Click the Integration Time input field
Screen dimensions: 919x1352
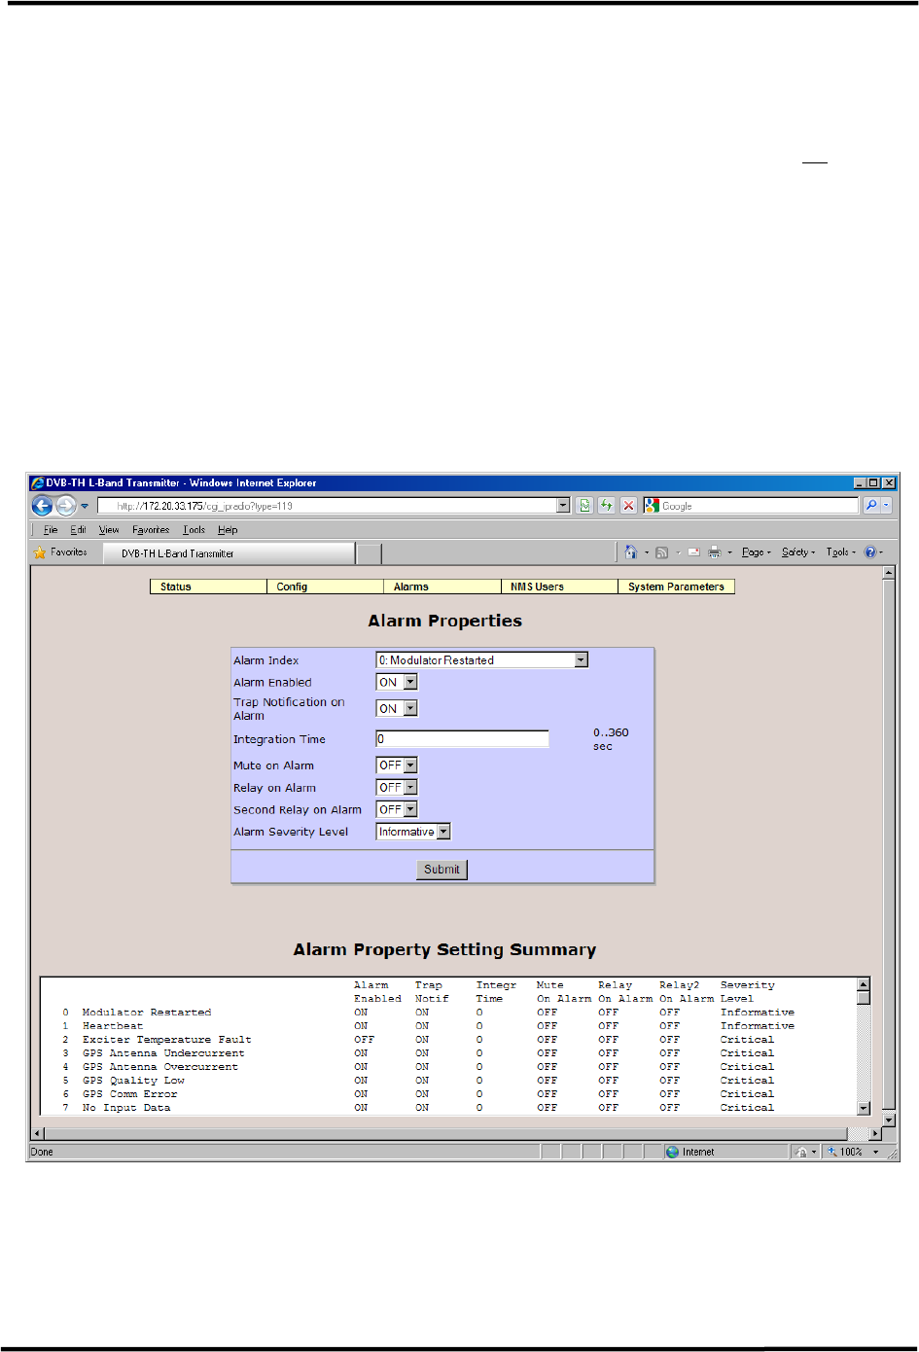click(x=462, y=739)
